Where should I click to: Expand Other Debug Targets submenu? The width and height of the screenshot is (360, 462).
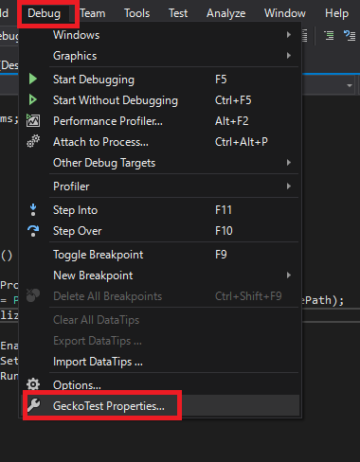point(289,163)
